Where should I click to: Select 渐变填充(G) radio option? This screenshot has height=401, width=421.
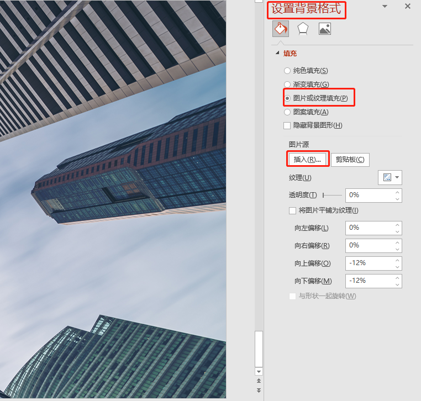coord(287,85)
